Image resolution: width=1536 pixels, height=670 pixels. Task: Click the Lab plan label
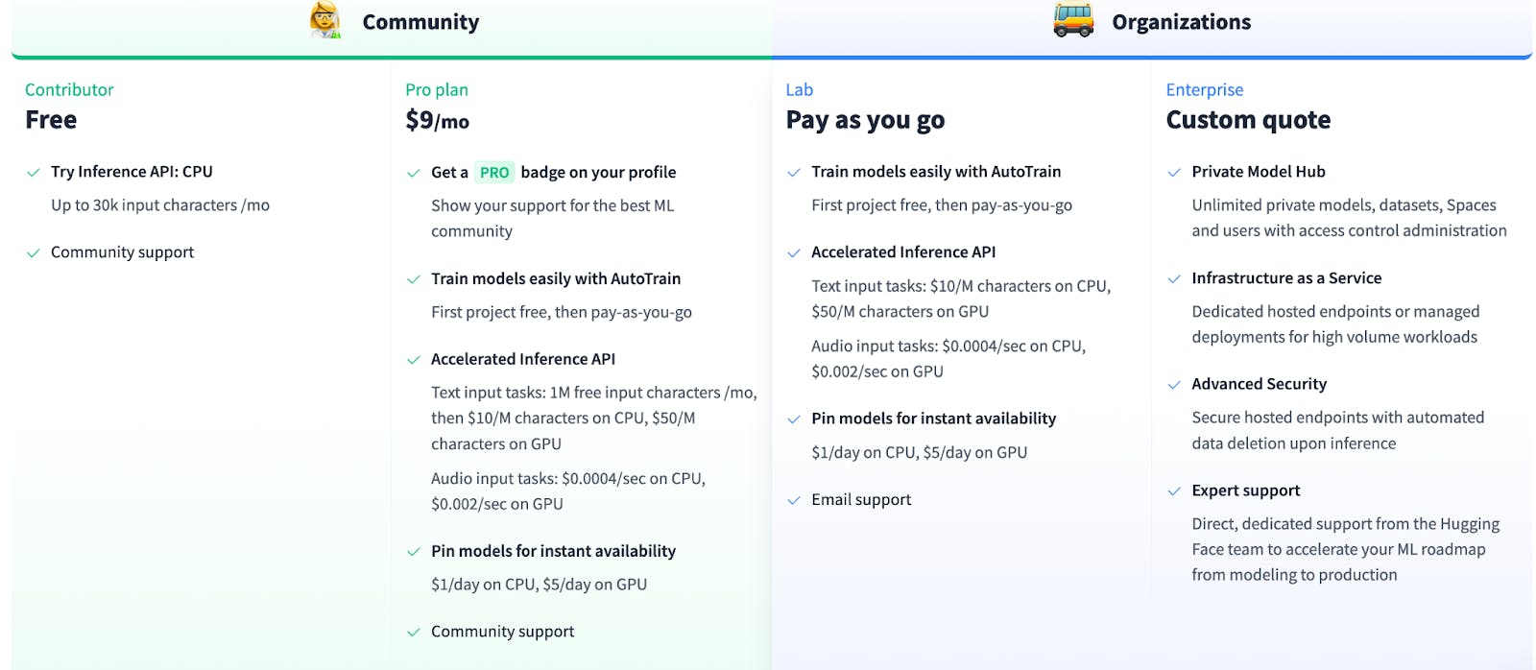[x=800, y=89]
